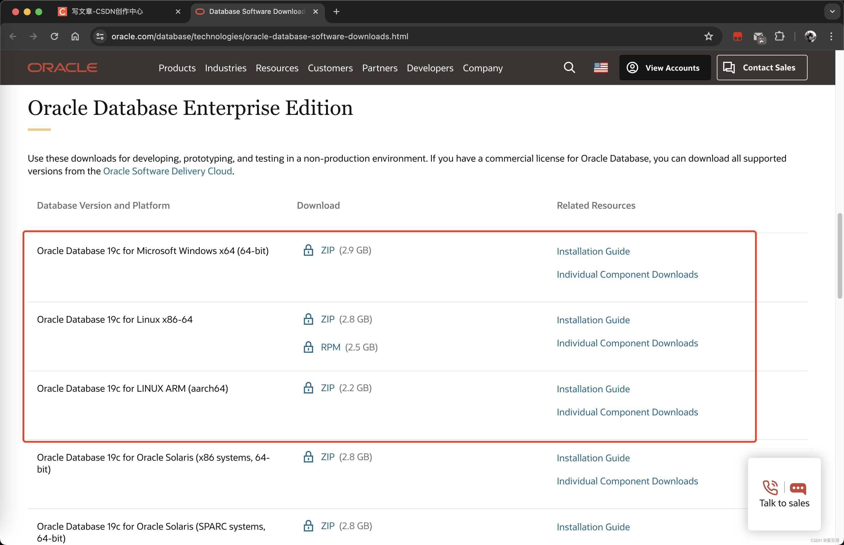Open the Industries menu
Screen dimensions: 844x545
click(x=225, y=68)
